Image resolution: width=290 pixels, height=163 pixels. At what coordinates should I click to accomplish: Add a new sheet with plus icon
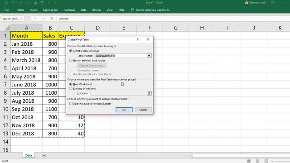tap(44, 156)
